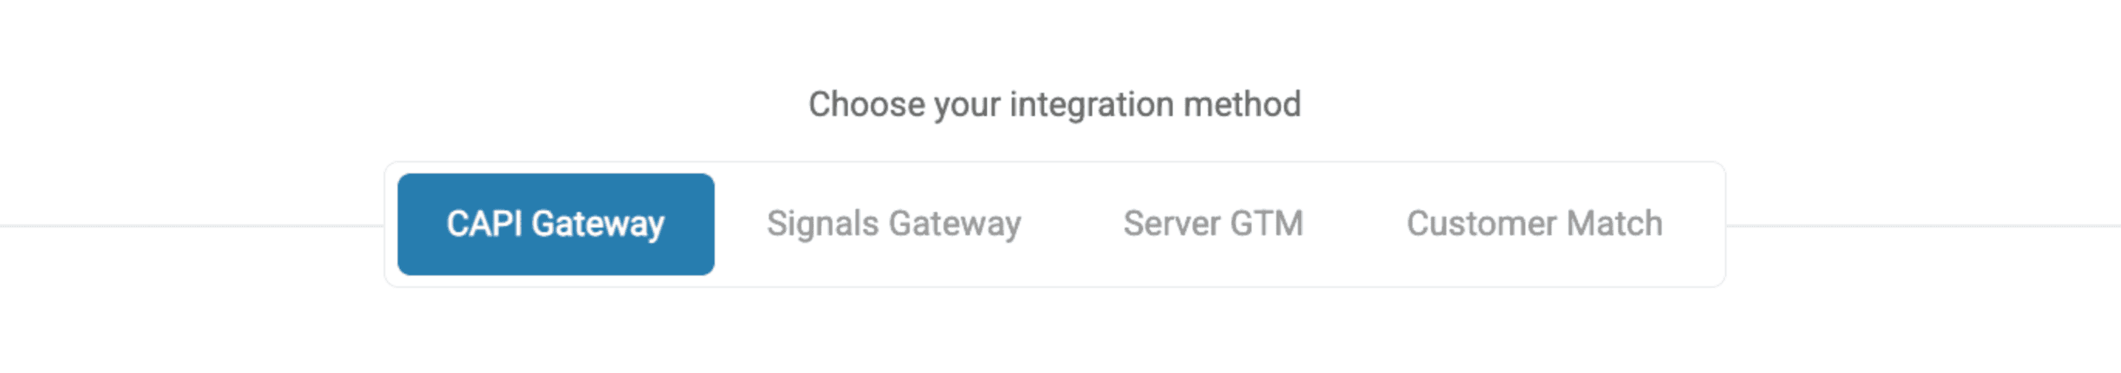The width and height of the screenshot is (2121, 373).
Task: Click the word 'Match' in the last tab
Action: (x=1614, y=224)
